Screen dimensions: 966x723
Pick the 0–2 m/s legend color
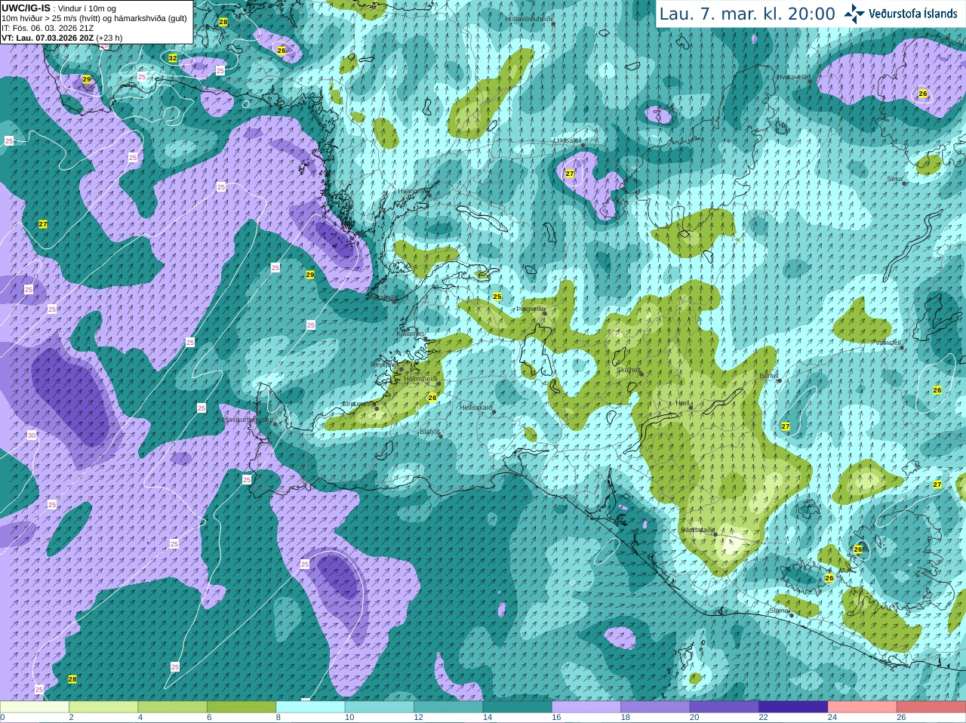point(34,707)
